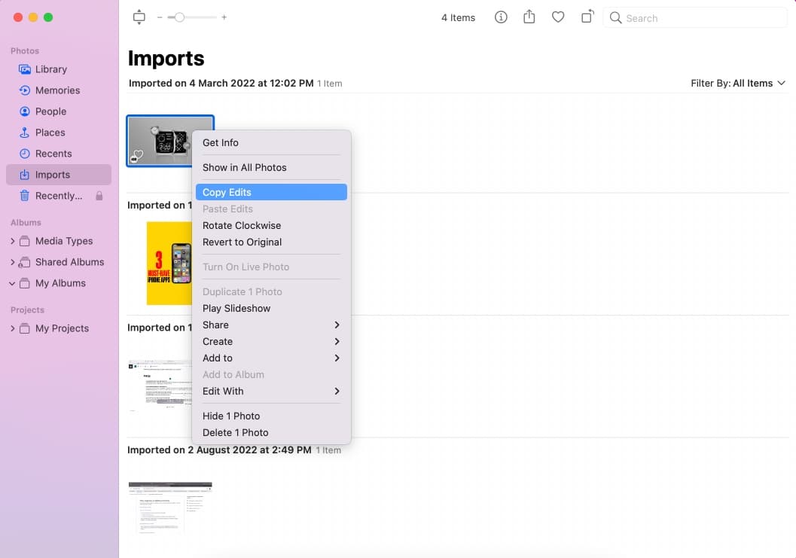Click the Share toolbar icon
The height and width of the screenshot is (558, 796).
pos(529,17)
